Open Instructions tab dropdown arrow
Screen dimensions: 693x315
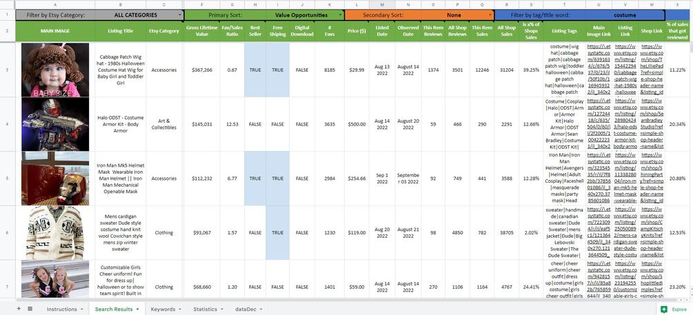pyautogui.click(x=82, y=309)
